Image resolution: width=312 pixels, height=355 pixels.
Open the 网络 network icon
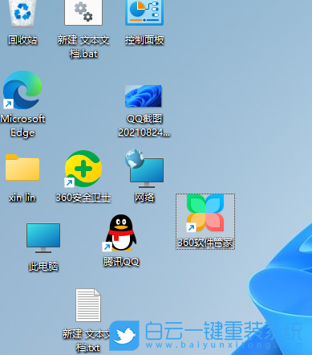(x=144, y=169)
